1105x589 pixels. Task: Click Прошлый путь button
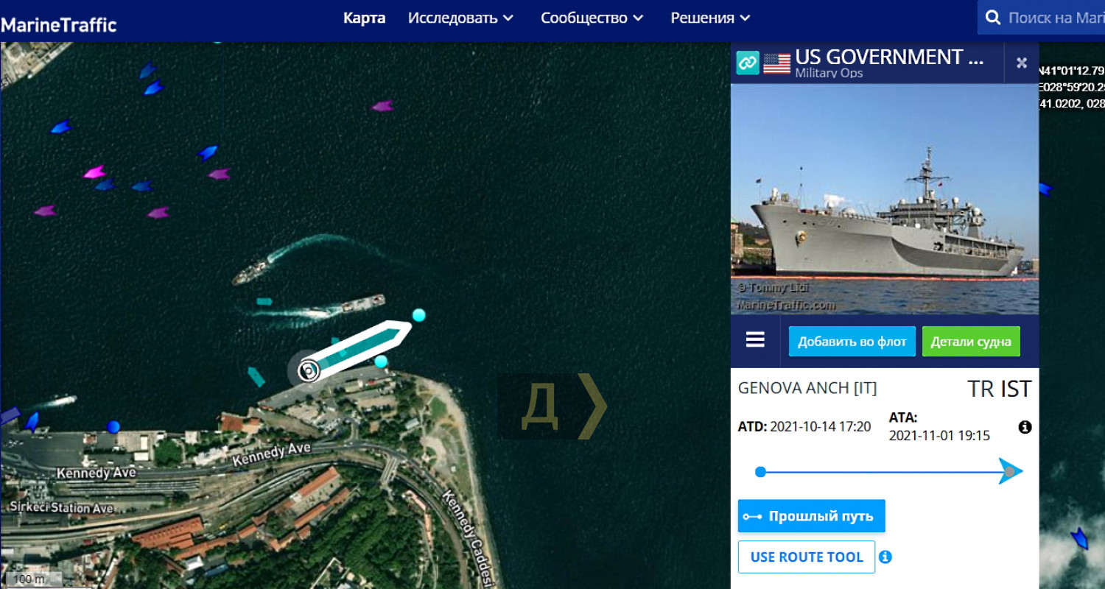pos(812,516)
